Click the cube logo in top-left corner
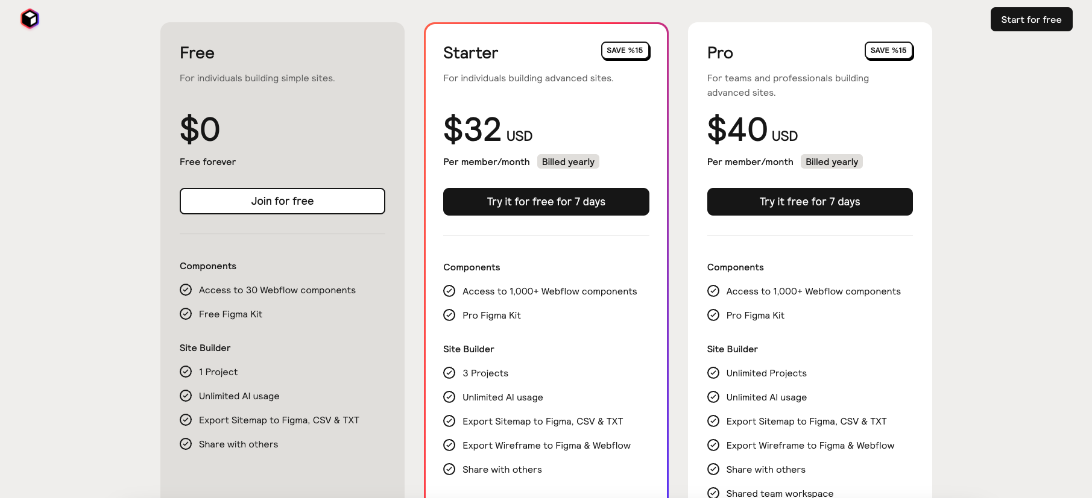The image size is (1092, 498). (x=30, y=19)
